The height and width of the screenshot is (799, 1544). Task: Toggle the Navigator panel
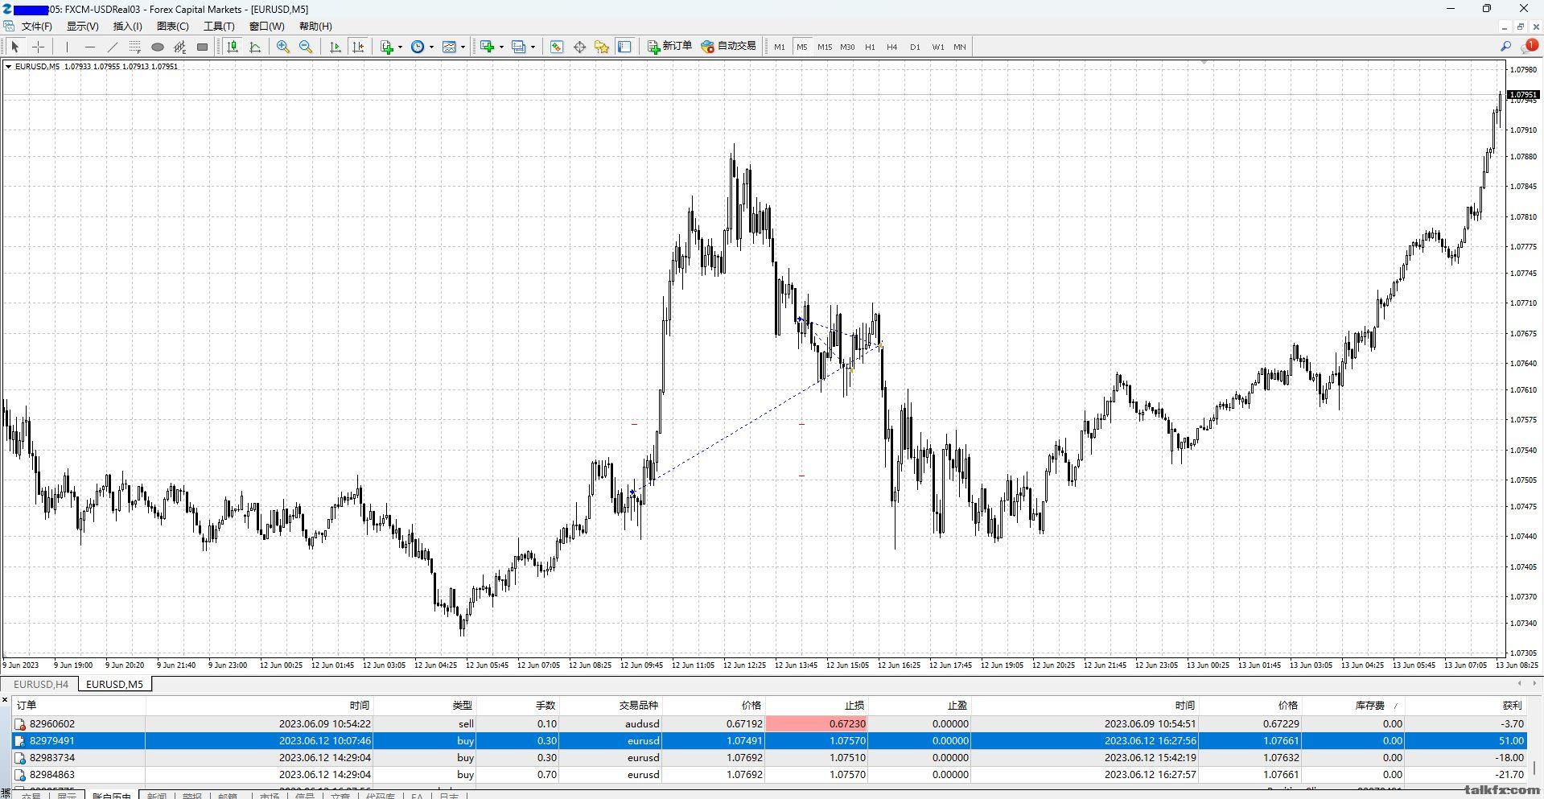[x=602, y=47]
